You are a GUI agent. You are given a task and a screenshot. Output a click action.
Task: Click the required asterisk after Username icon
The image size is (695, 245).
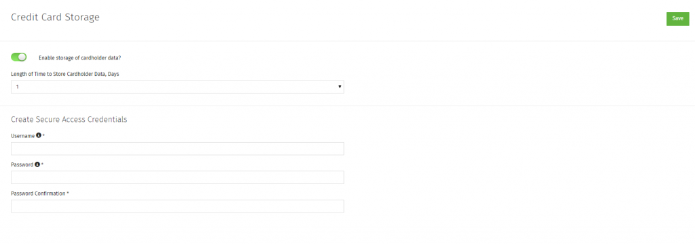[x=44, y=135]
